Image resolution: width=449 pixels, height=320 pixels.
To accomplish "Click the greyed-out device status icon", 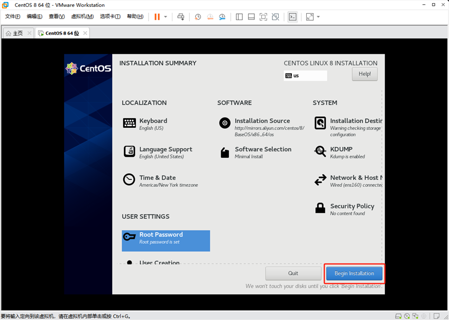I will [x=424, y=316].
